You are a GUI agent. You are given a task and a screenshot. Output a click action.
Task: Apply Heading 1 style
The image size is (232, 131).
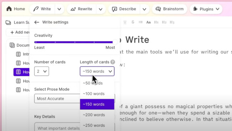tap(156, 22)
